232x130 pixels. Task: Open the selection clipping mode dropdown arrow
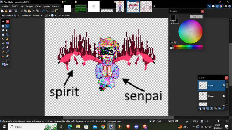(x=55, y=15)
